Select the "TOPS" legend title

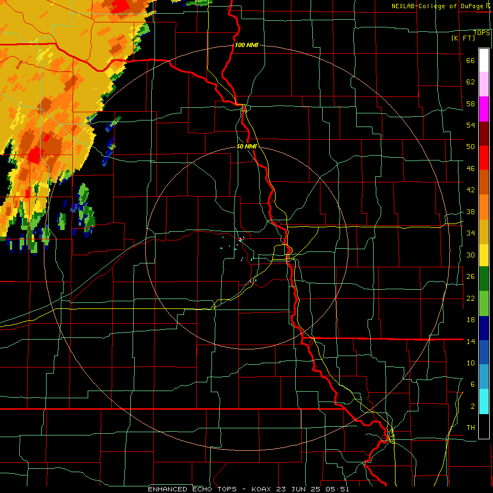coord(481,32)
